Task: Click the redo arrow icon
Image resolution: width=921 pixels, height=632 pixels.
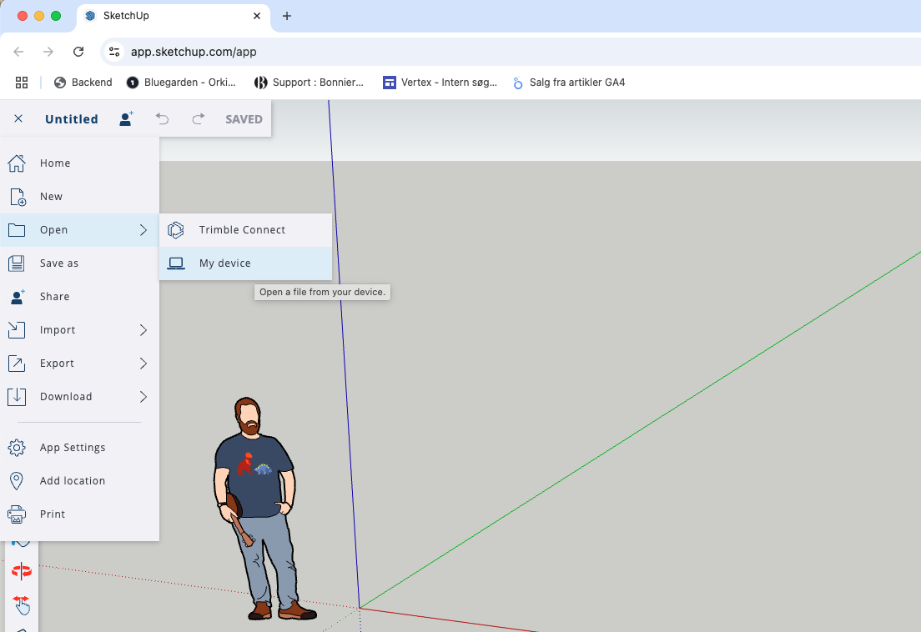Action: 198,119
